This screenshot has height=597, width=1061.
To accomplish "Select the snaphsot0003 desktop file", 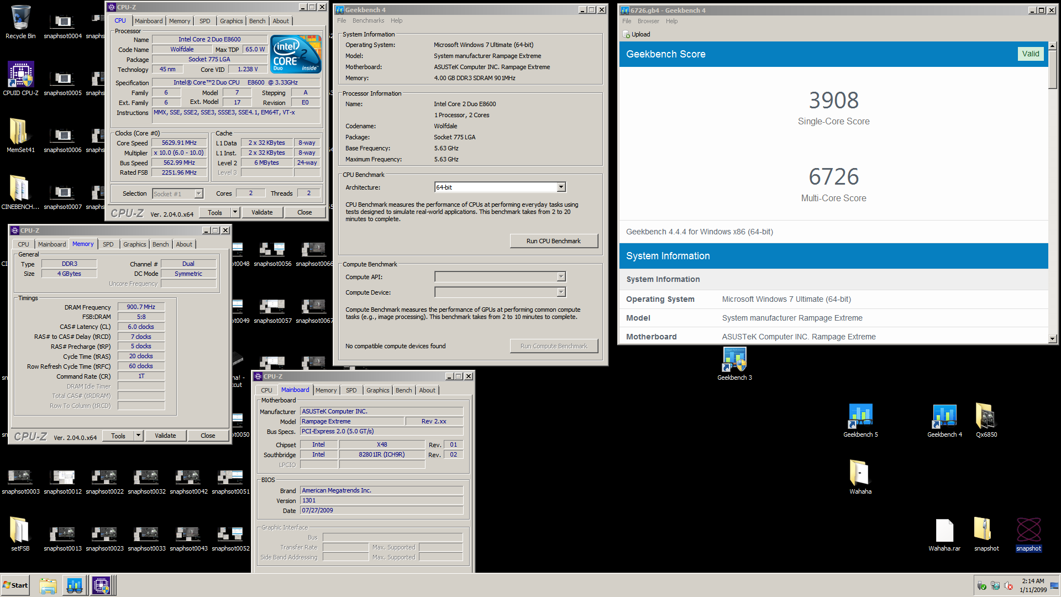I will click(x=20, y=482).
